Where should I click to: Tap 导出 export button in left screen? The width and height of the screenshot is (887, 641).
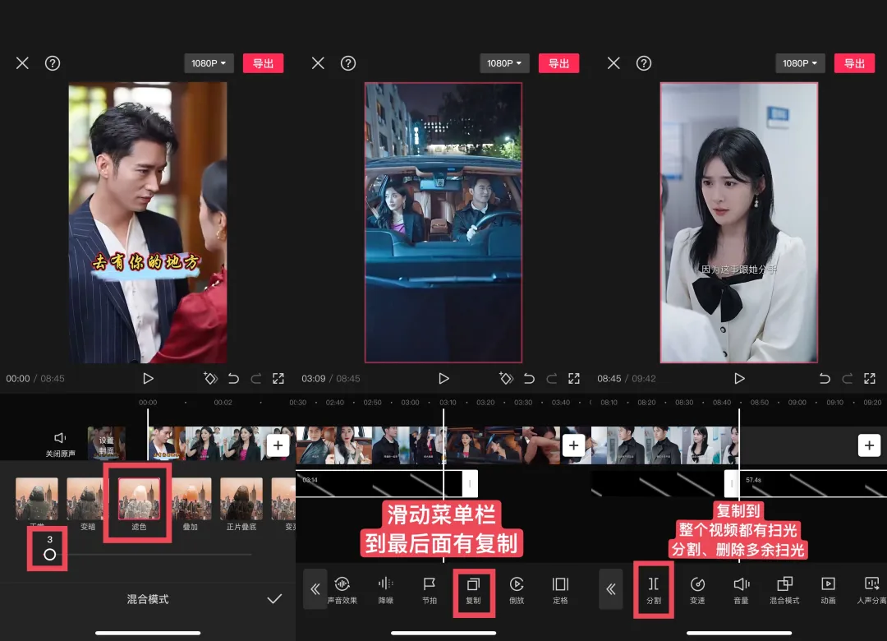click(263, 63)
